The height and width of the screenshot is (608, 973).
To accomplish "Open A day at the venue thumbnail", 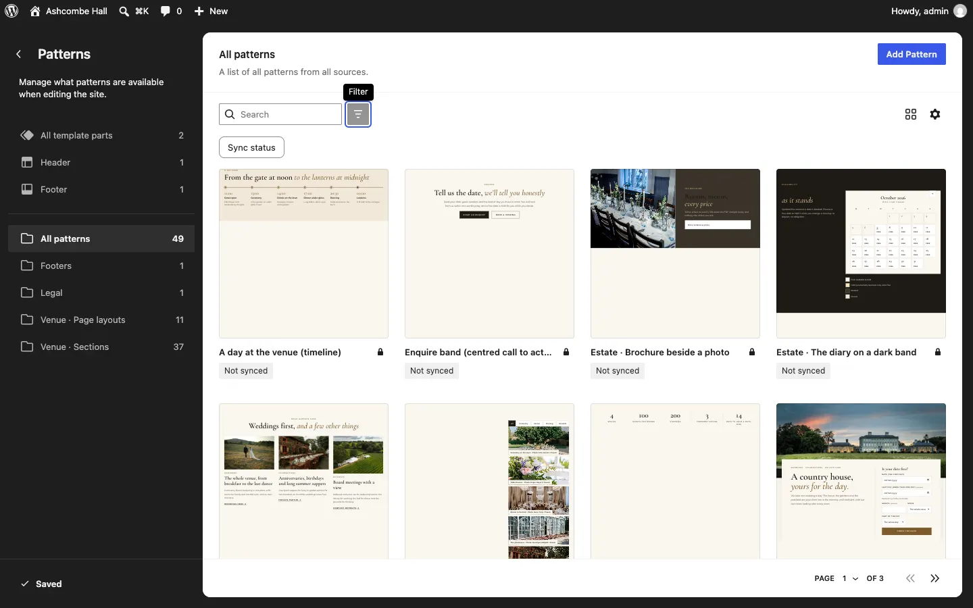I will click(303, 253).
